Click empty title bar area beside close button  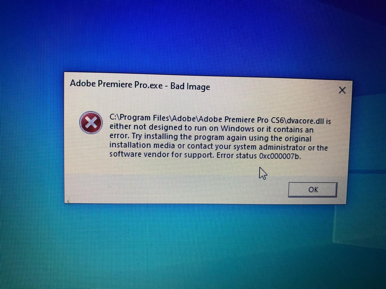271,89
